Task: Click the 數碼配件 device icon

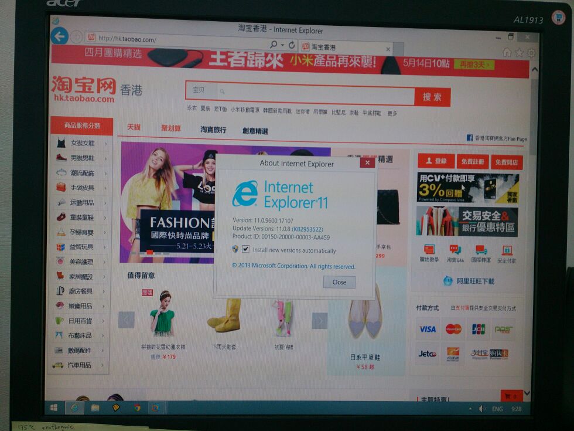Action: (x=59, y=350)
